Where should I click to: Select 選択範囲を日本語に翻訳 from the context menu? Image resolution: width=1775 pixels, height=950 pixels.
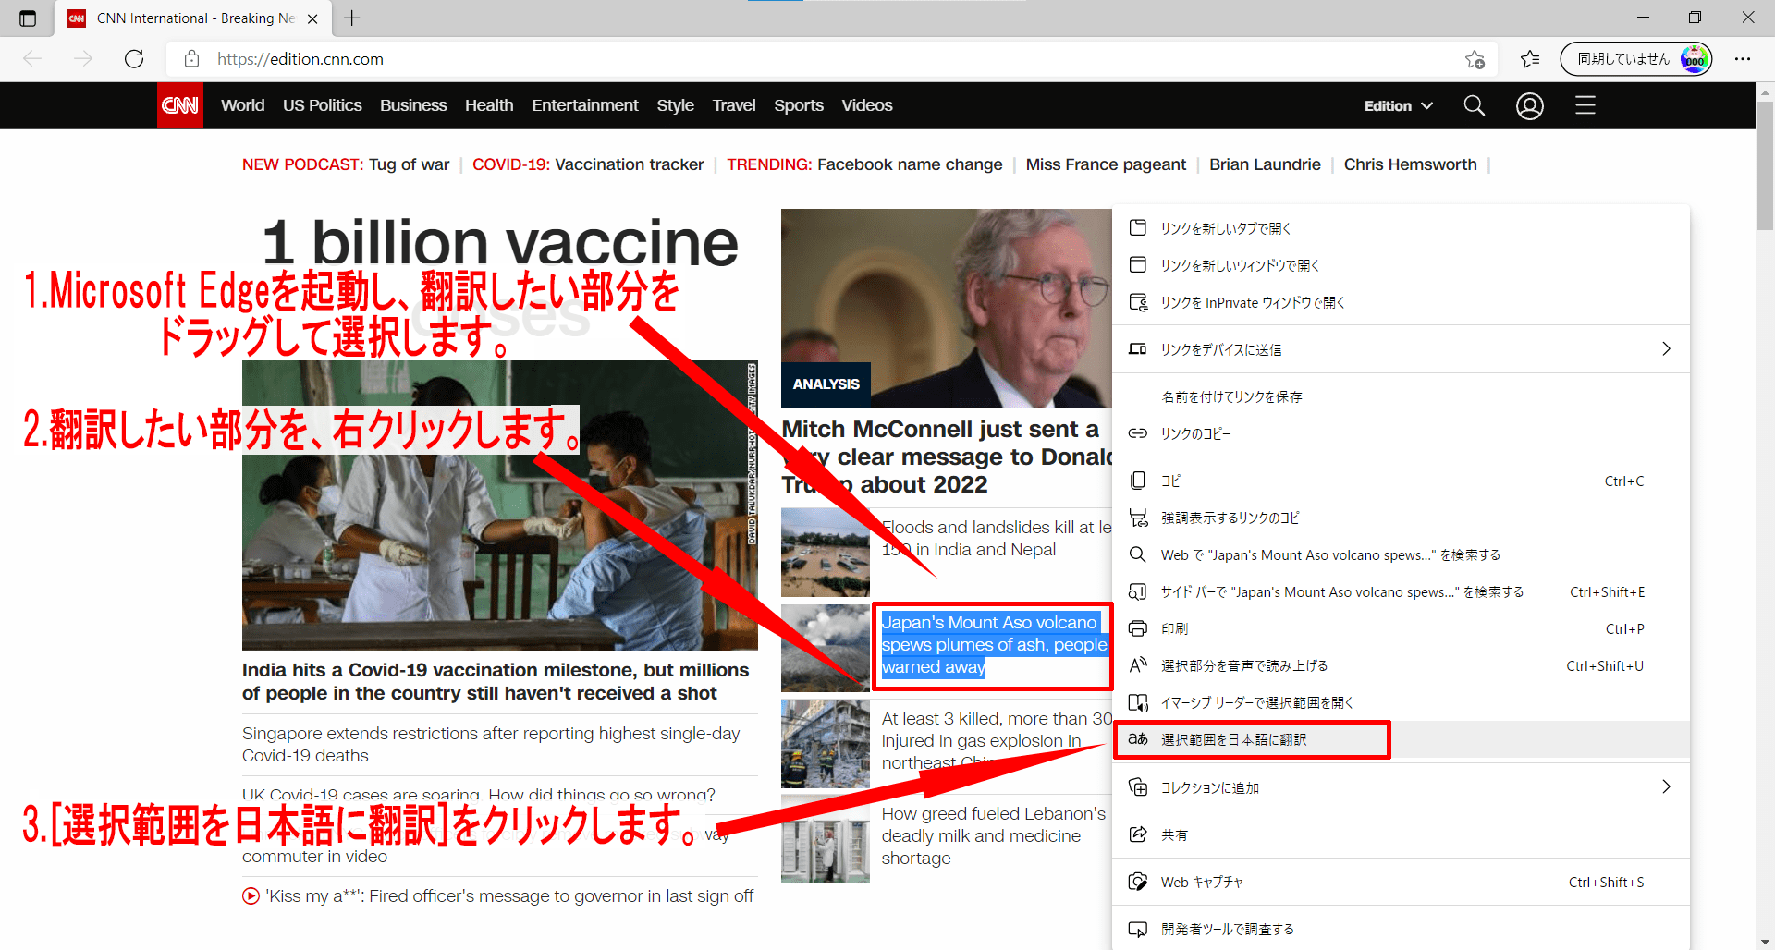[x=1234, y=739]
